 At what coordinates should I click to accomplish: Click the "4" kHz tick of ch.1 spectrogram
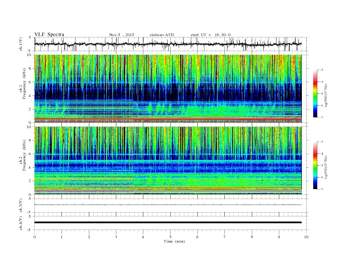[x=30, y=96]
